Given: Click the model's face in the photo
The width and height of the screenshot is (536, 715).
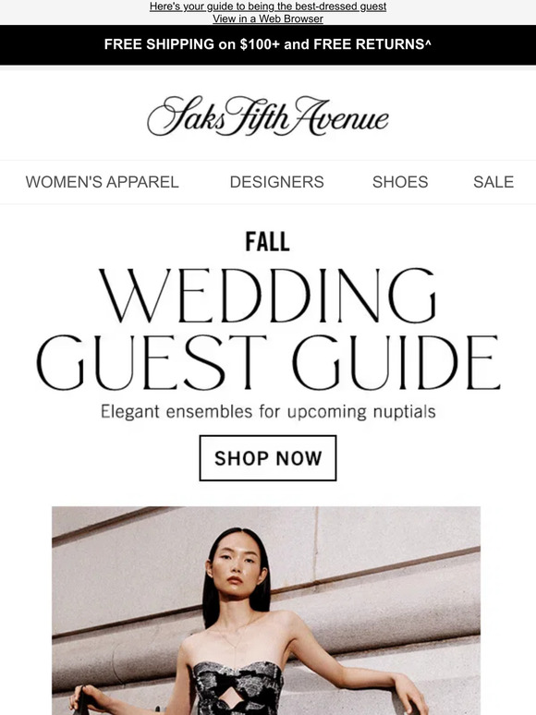Looking at the screenshot, I should pyautogui.click(x=236, y=564).
